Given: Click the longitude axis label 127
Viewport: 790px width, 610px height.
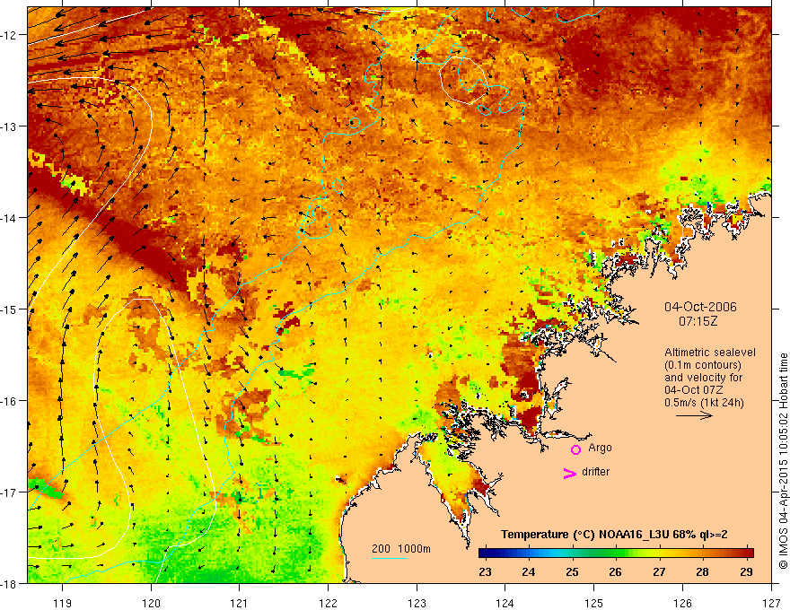Looking at the screenshot, I should pos(771,603).
